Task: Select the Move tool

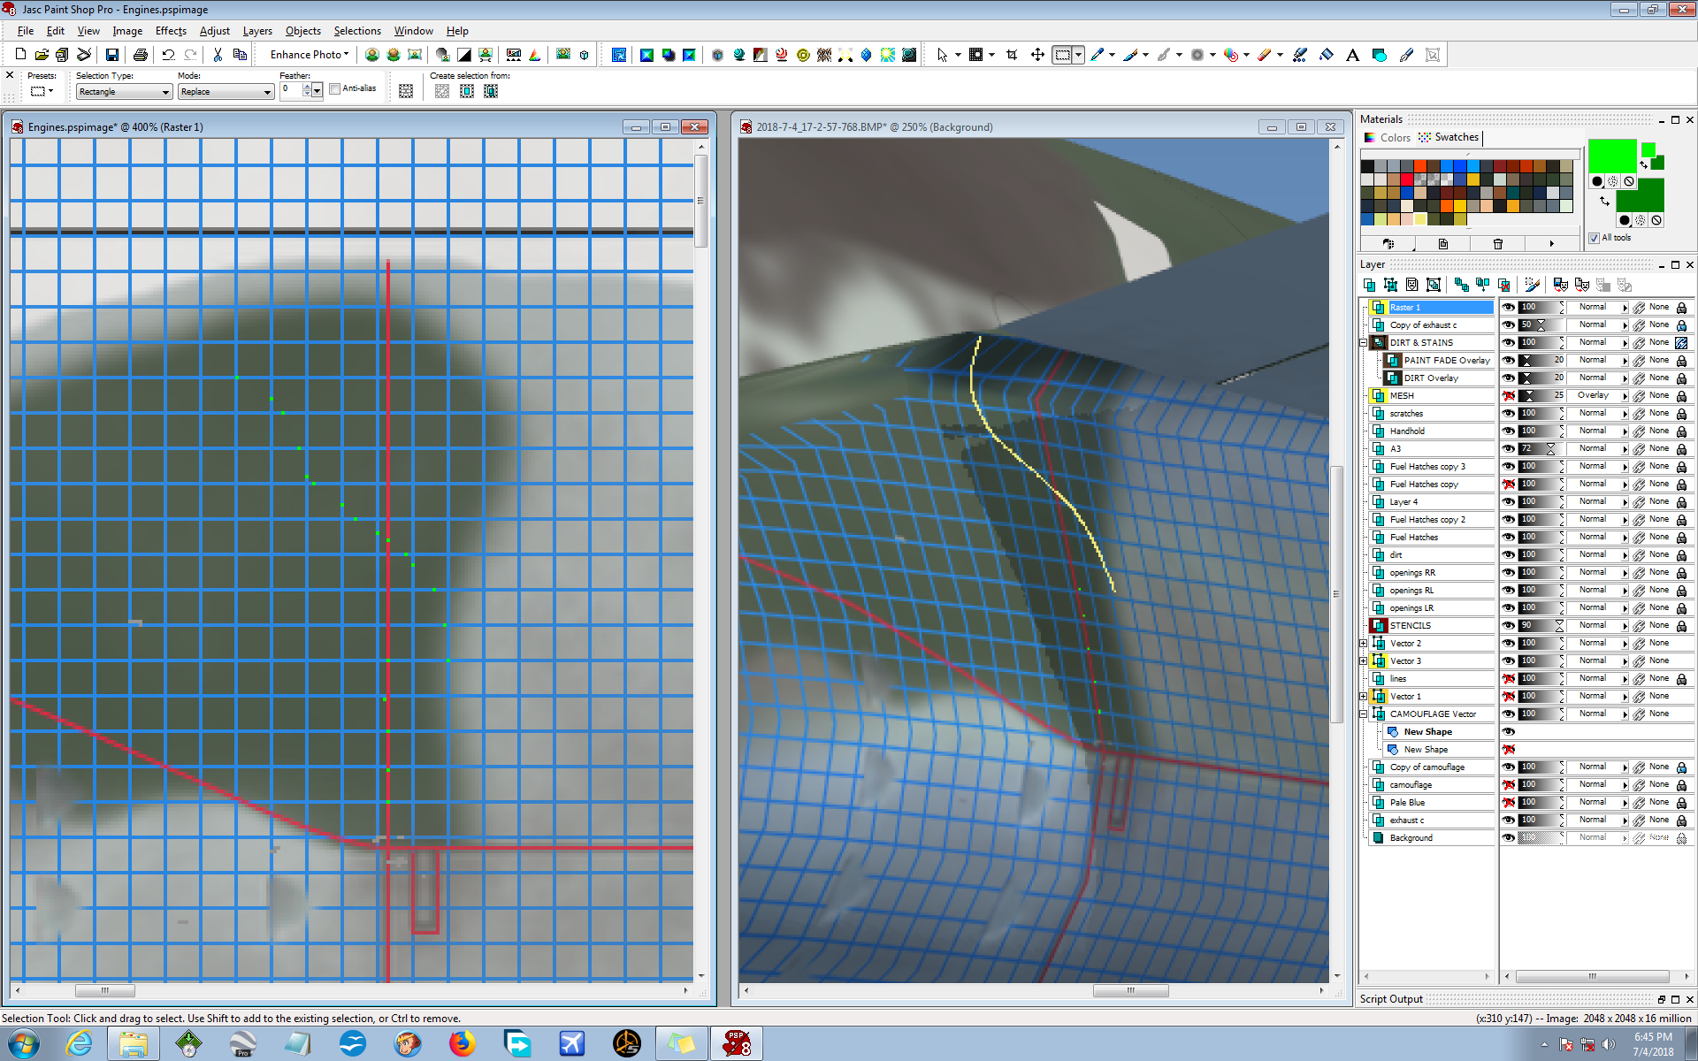Action: (1037, 55)
